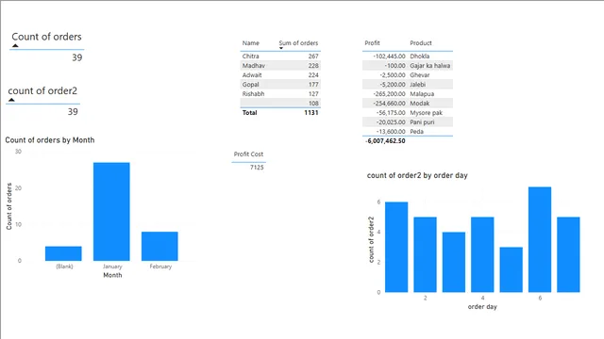Click the 267 orders value
The height and width of the screenshot is (339, 604).
pos(313,56)
